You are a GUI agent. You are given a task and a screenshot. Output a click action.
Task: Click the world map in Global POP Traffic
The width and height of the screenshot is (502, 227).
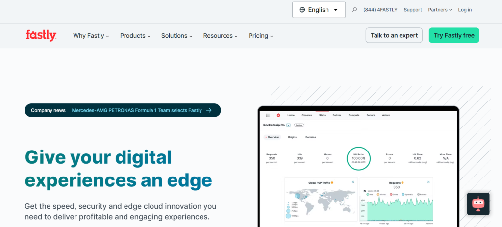click(x=322, y=201)
